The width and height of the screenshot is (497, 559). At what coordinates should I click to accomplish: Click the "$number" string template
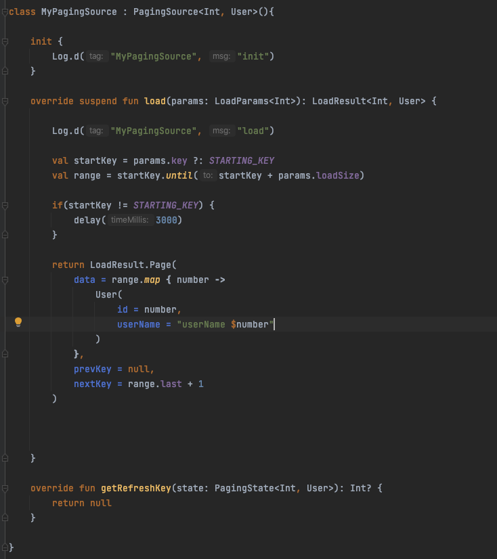tap(249, 324)
